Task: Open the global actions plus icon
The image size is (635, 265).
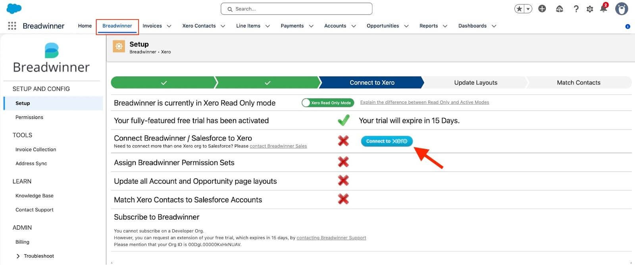Action: (542, 9)
